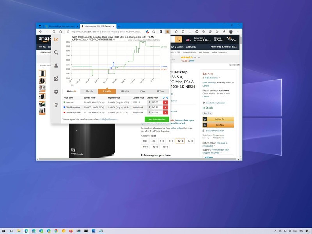
Task: Click the Buy Now button
Action: click(x=218, y=125)
